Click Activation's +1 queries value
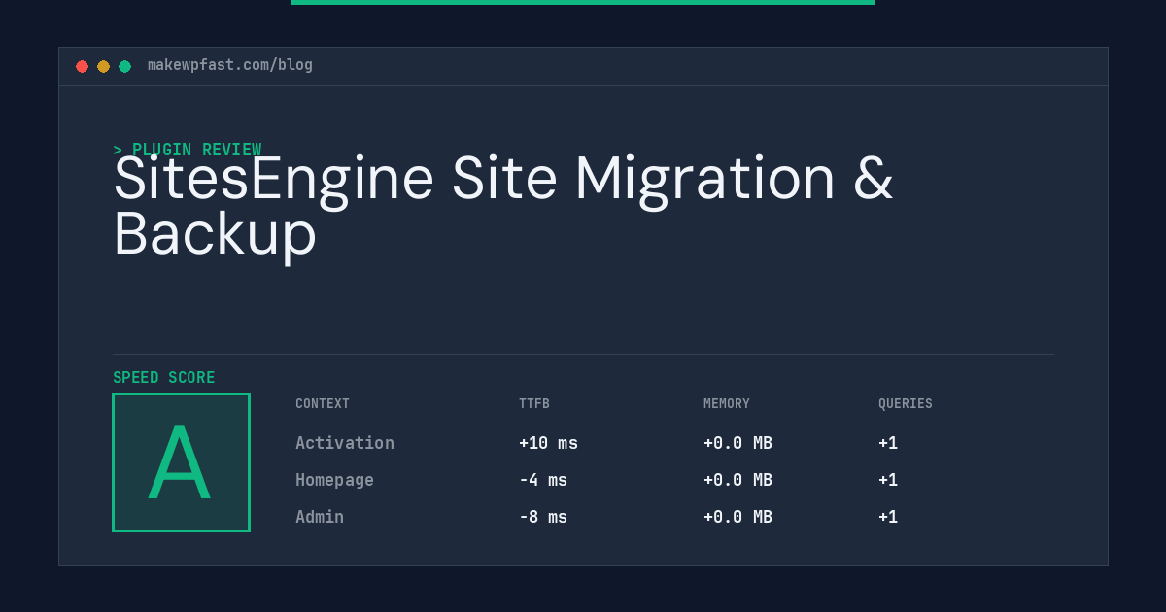The image size is (1166, 612). click(888, 443)
